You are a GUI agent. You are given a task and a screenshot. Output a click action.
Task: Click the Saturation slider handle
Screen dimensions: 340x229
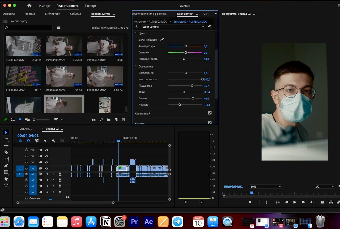(x=184, y=59)
